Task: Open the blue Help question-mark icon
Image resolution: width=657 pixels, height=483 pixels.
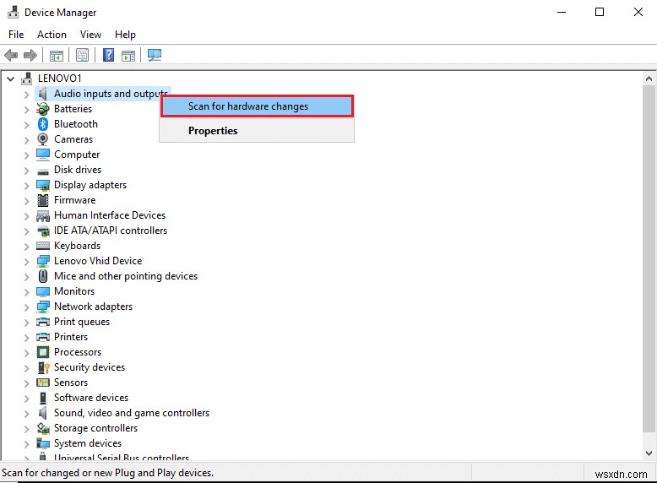Action: 108,55
